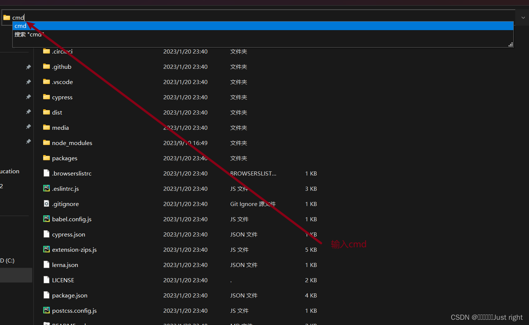529x325 pixels.
Task: Select the lerna.json file name
Action: (65, 265)
